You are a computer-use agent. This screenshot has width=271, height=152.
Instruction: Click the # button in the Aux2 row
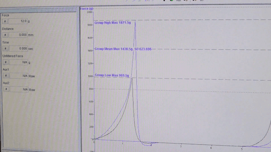click(x=6, y=89)
